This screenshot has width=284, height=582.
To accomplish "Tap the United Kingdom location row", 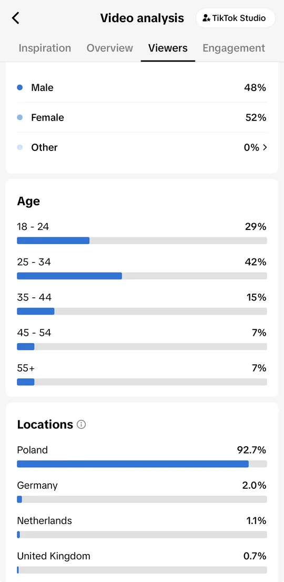I will click(x=142, y=563).
